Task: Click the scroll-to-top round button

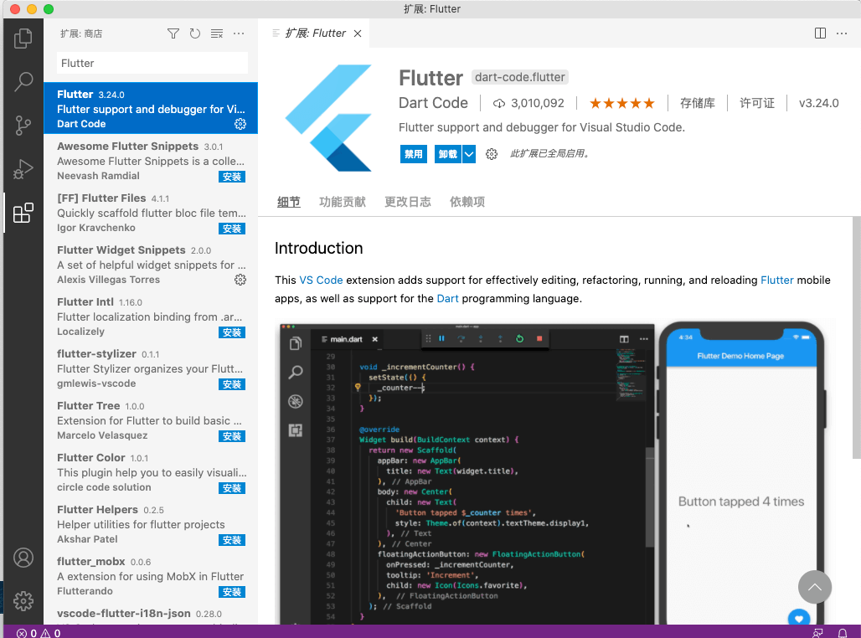Action: [x=815, y=587]
